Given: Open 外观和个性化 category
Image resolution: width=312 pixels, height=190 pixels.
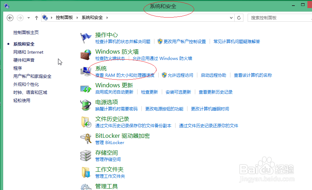Looking at the screenshot, I should point(26,84).
